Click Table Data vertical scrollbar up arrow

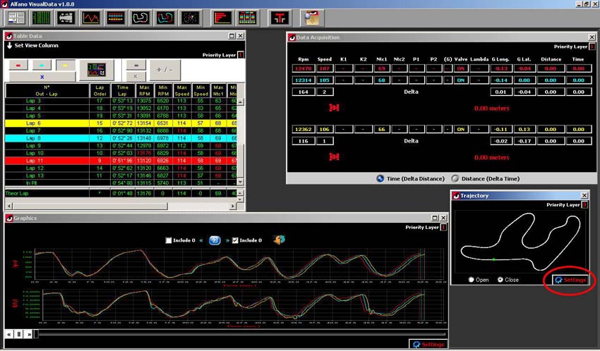pyautogui.click(x=240, y=102)
